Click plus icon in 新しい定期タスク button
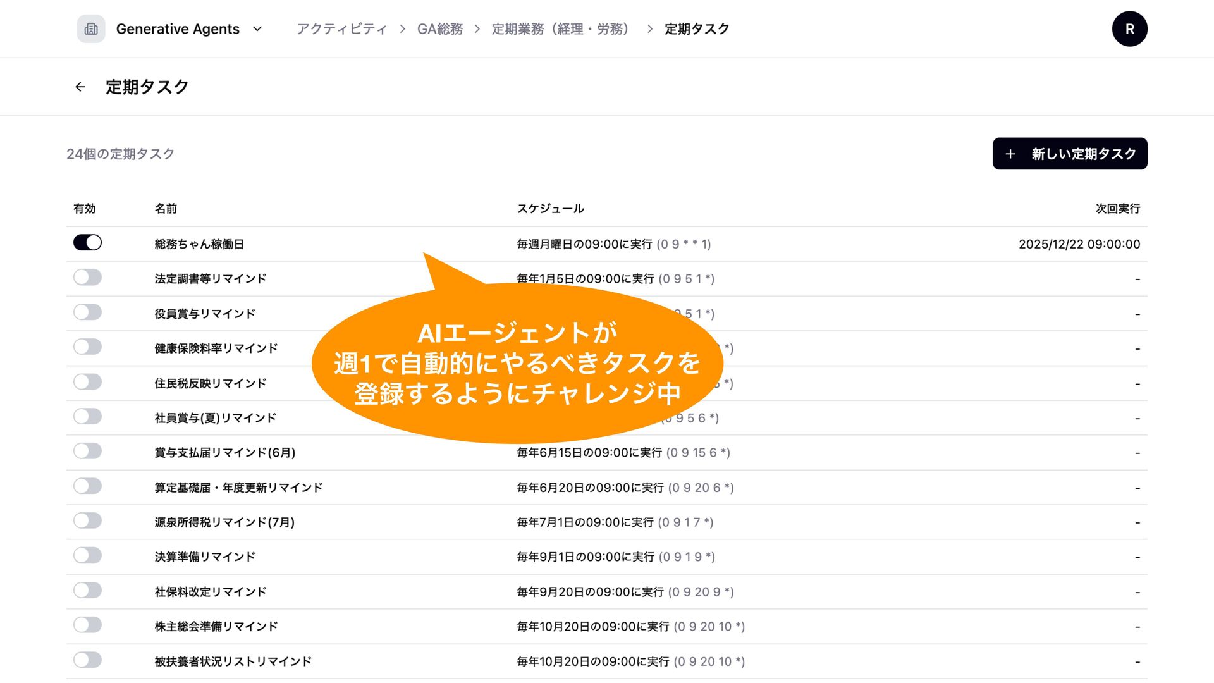Screen dimensions: 1214x683 1010,154
